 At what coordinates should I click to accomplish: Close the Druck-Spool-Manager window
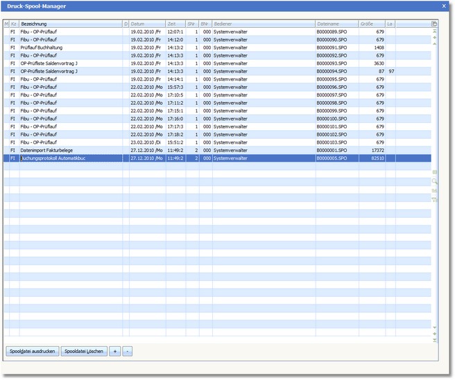tap(444, 6)
